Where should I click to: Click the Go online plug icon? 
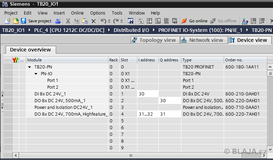click(184, 21)
